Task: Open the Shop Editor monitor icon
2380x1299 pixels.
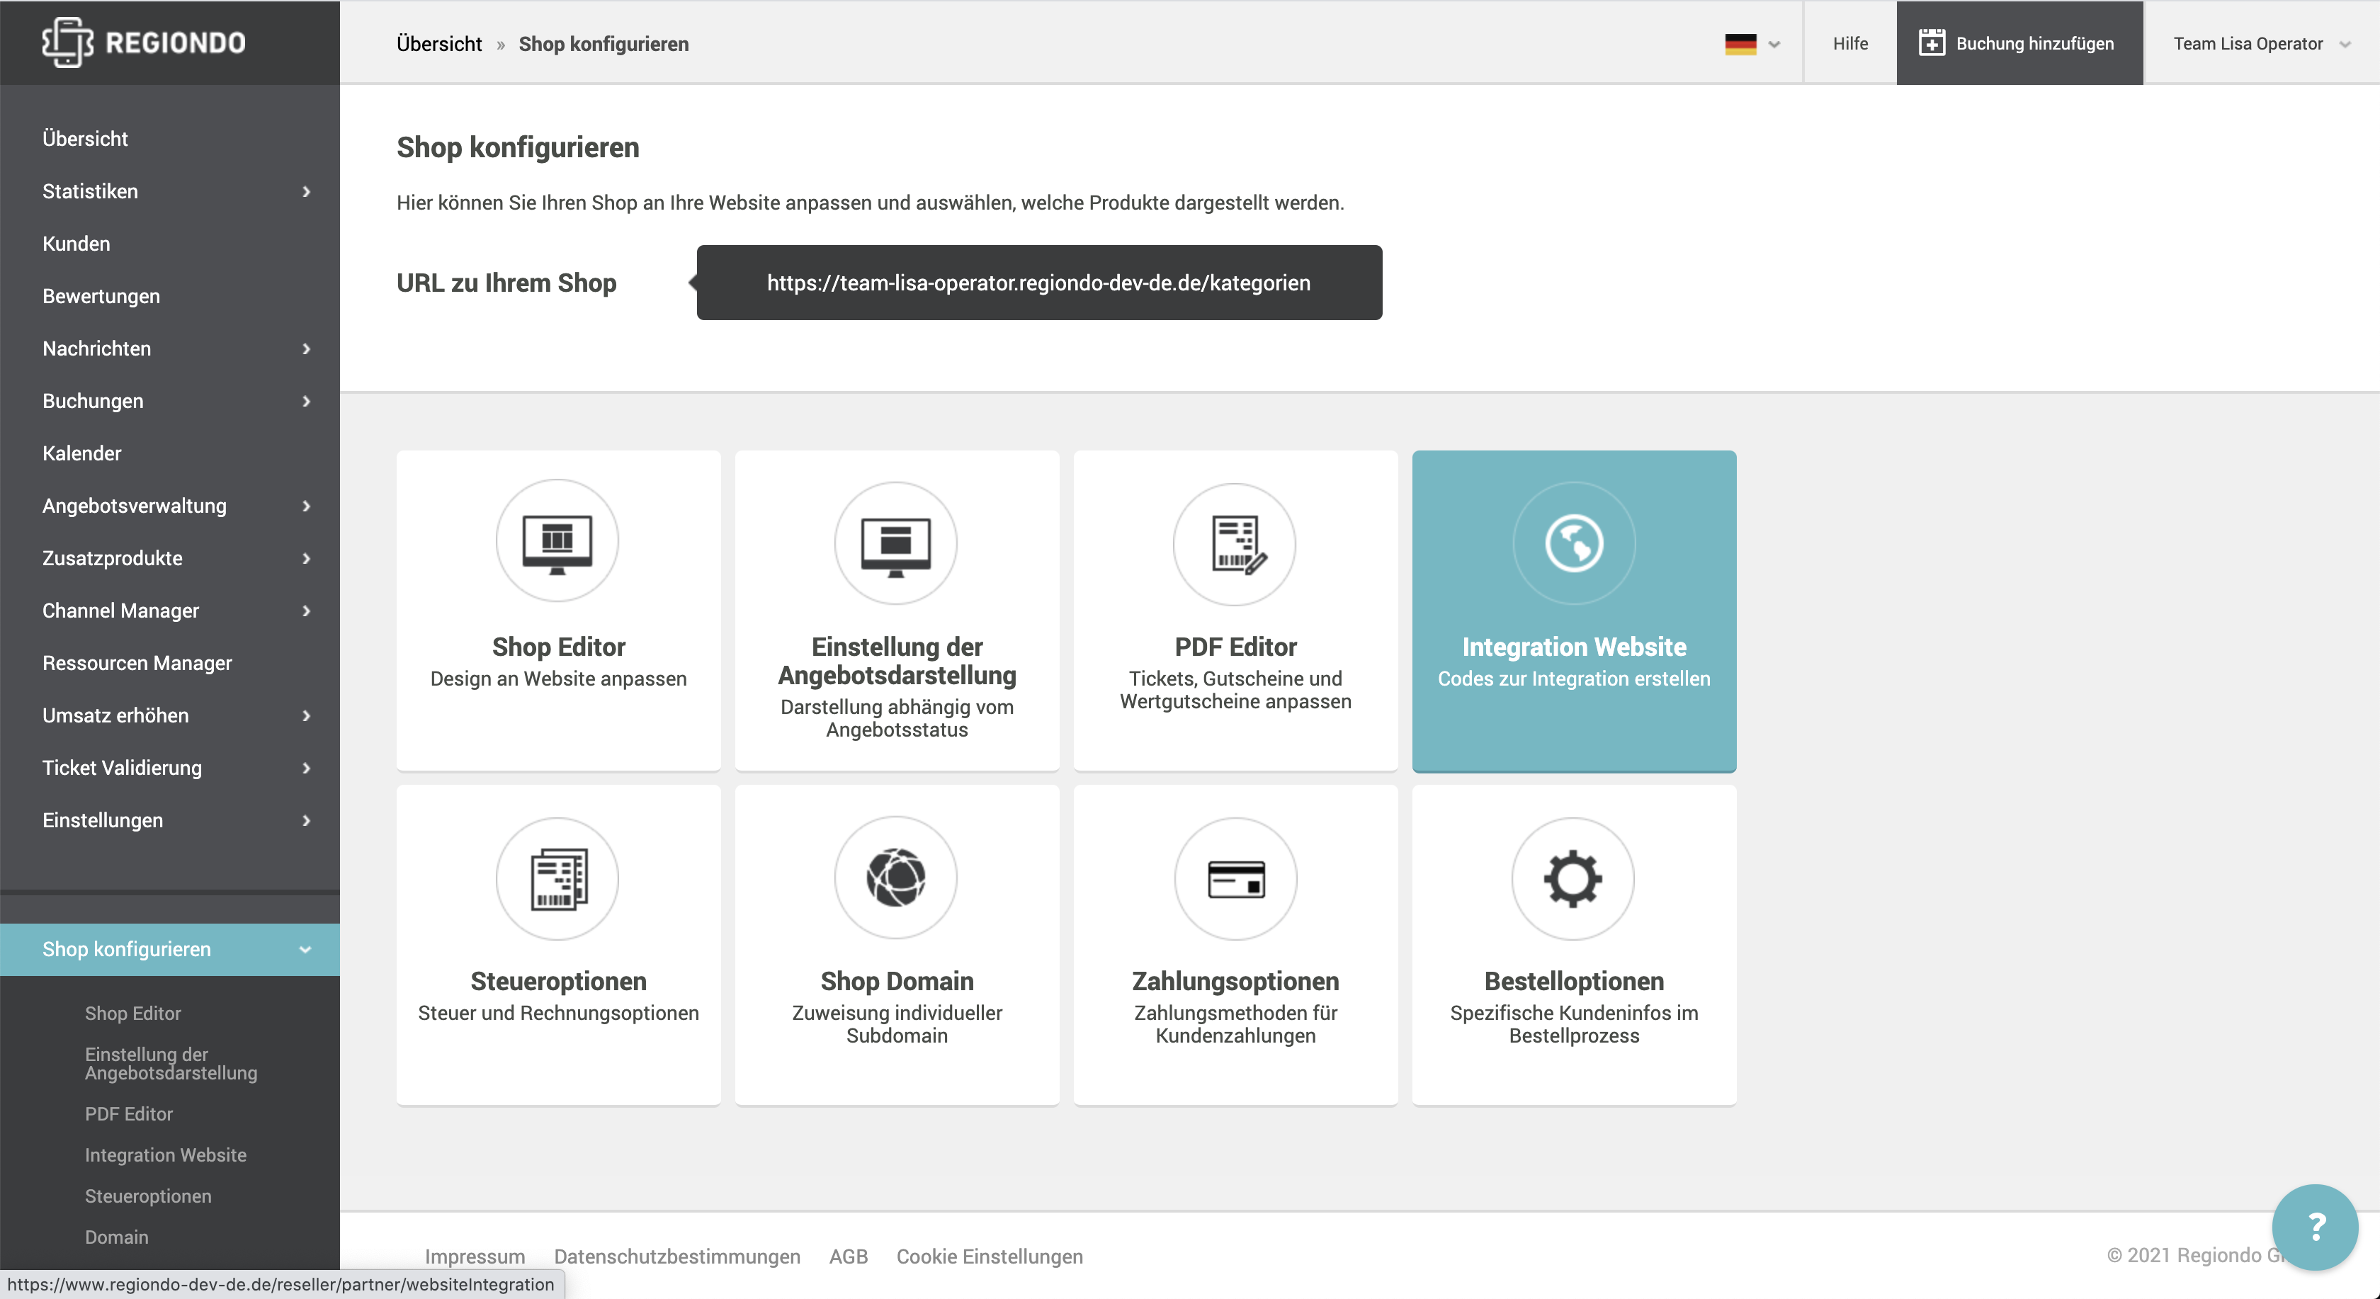Action: click(x=557, y=541)
